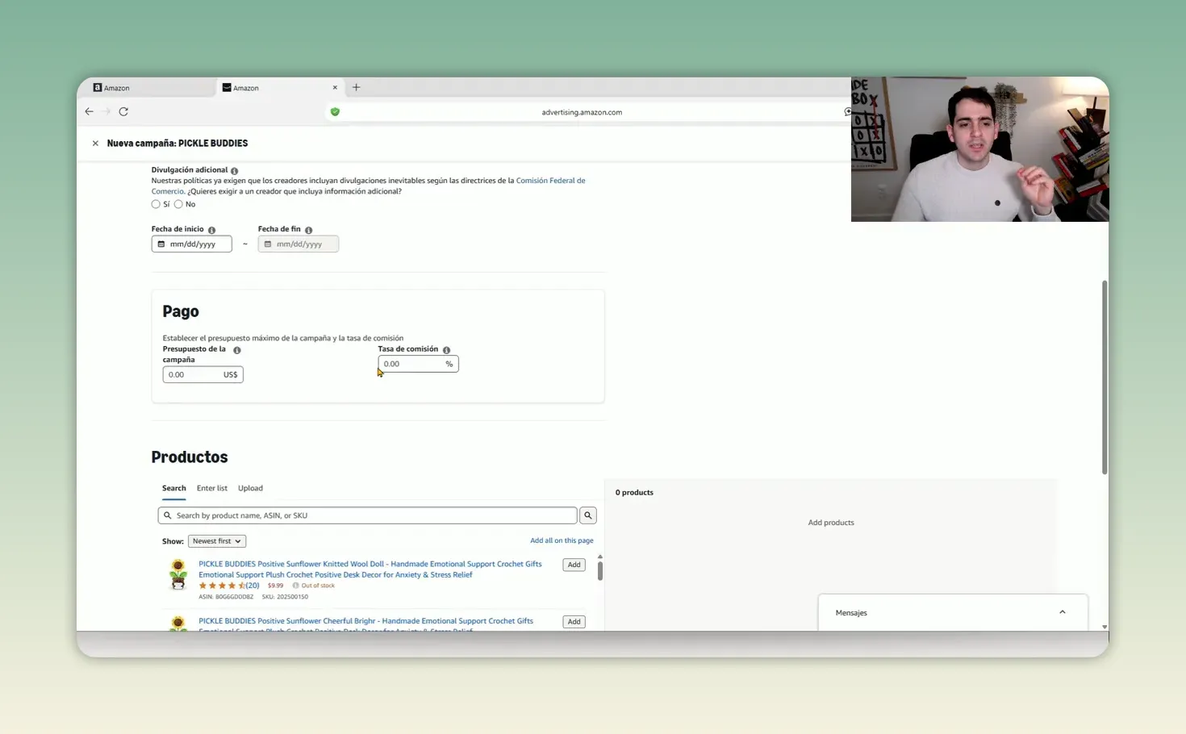The image size is (1186, 734).
Task: Open the (20) reviews count link
Action: 253,586
